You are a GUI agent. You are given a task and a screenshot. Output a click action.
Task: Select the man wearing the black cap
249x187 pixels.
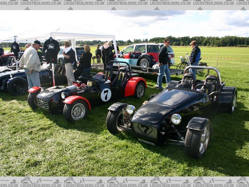click(x=32, y=64)
